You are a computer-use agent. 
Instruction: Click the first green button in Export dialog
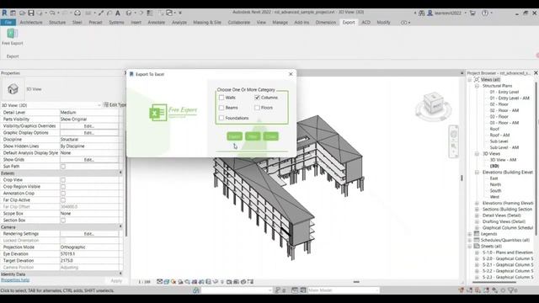[x=234, y=136]
